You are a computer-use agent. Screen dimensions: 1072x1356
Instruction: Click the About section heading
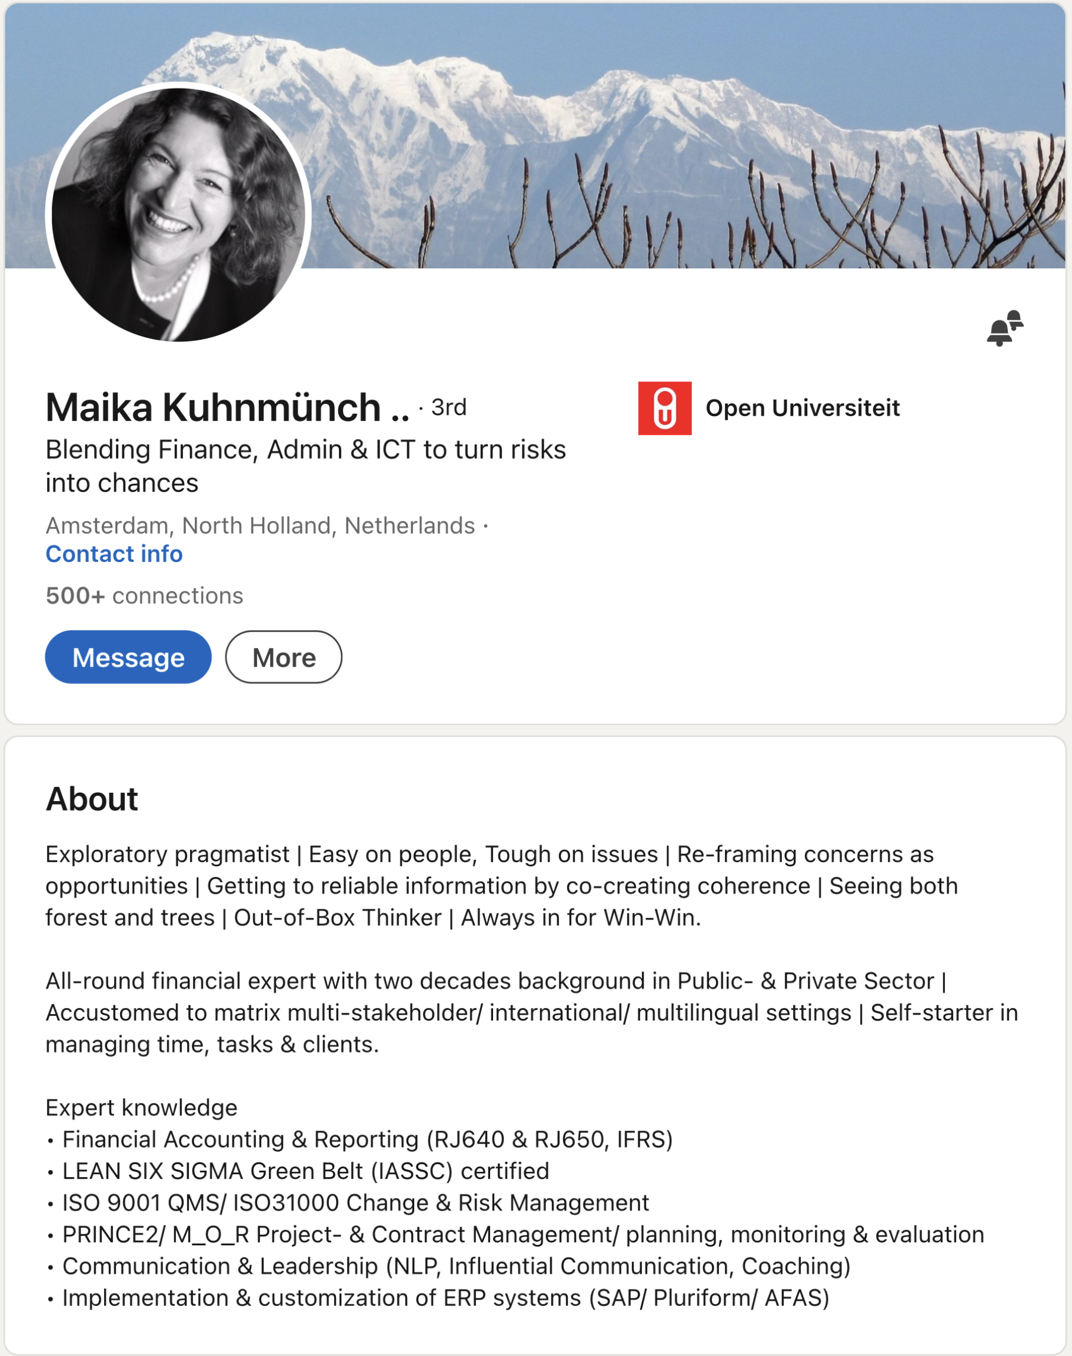(x=92, y=799)
